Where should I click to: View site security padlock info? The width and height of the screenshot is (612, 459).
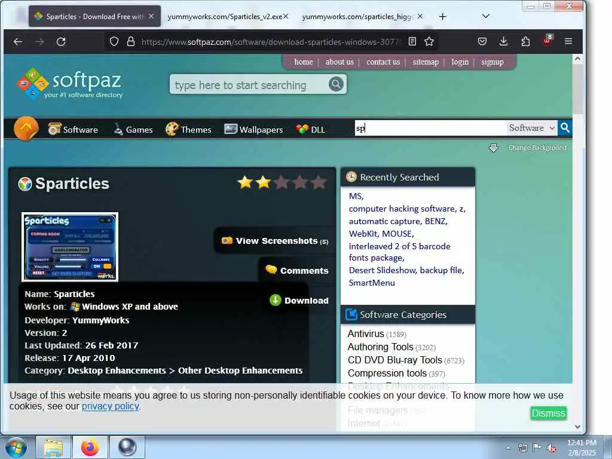coord(131,41)
